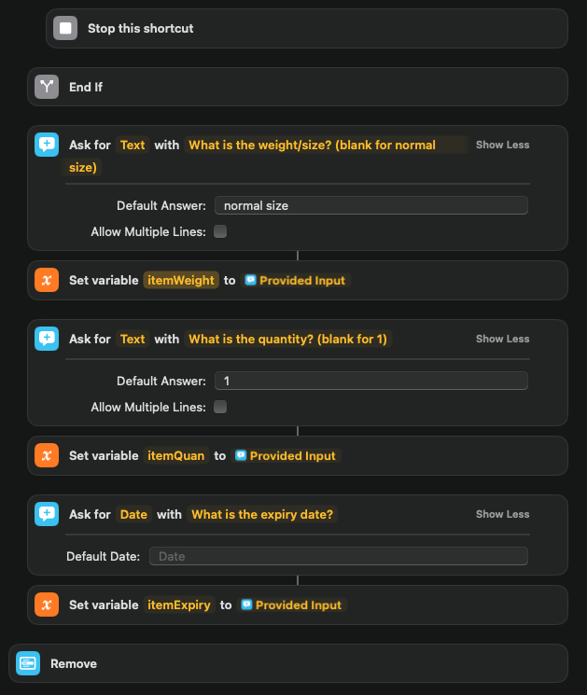Collapse weight question with Show Less

point(502,145)
